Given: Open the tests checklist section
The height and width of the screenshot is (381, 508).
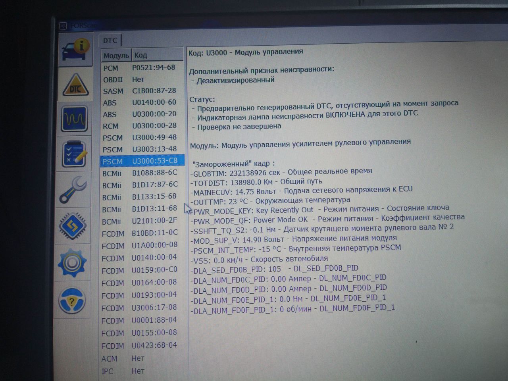Looking at the screenshot, I should (x=74, y=154).
